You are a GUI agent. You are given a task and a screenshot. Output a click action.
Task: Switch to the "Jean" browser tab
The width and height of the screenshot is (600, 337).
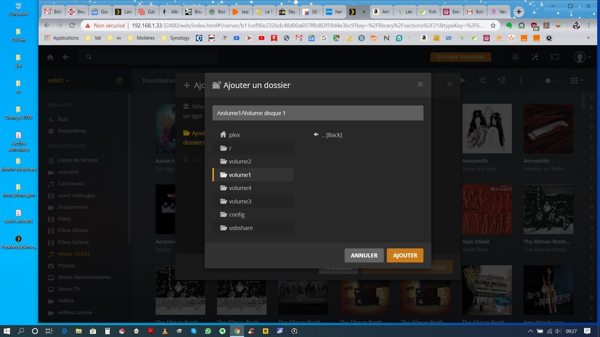[x=241, y=12]
